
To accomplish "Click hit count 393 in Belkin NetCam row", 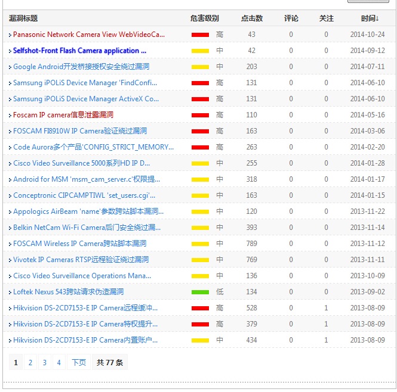I will pos(252,228).
